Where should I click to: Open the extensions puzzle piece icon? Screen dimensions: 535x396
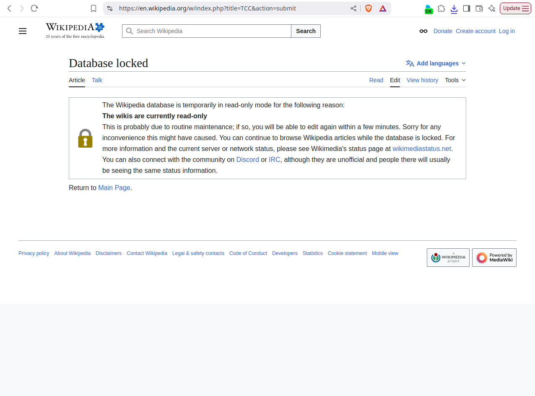pyautogui.click(x=441, y=8)
